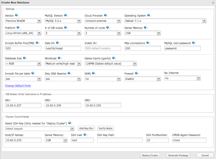
Task: Click the help icon next to Vendor
Action: [x=16, y=16]
